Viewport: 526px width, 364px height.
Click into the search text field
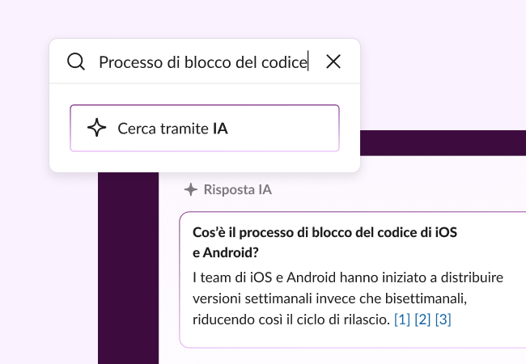(x=202, y=62)
